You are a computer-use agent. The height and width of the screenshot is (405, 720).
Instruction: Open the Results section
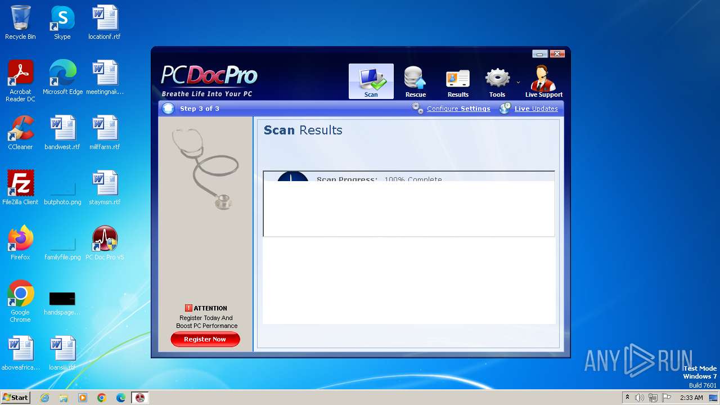point(458,82)
